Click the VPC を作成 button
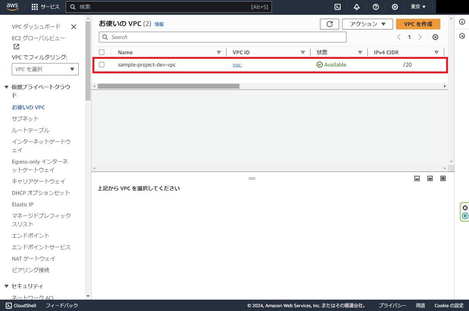 point(418,24)
